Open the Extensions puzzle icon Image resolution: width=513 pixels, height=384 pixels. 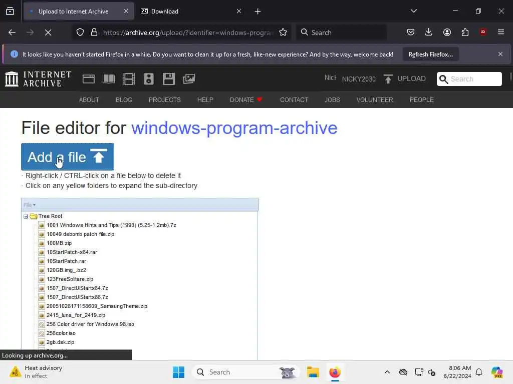click(x=465, y=32)
